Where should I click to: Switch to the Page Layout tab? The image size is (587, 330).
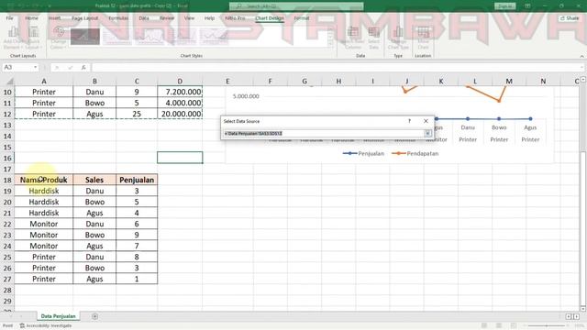tap(85, 18)
